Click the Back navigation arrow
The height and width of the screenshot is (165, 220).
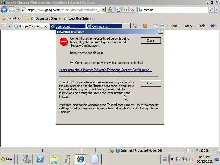4,10
